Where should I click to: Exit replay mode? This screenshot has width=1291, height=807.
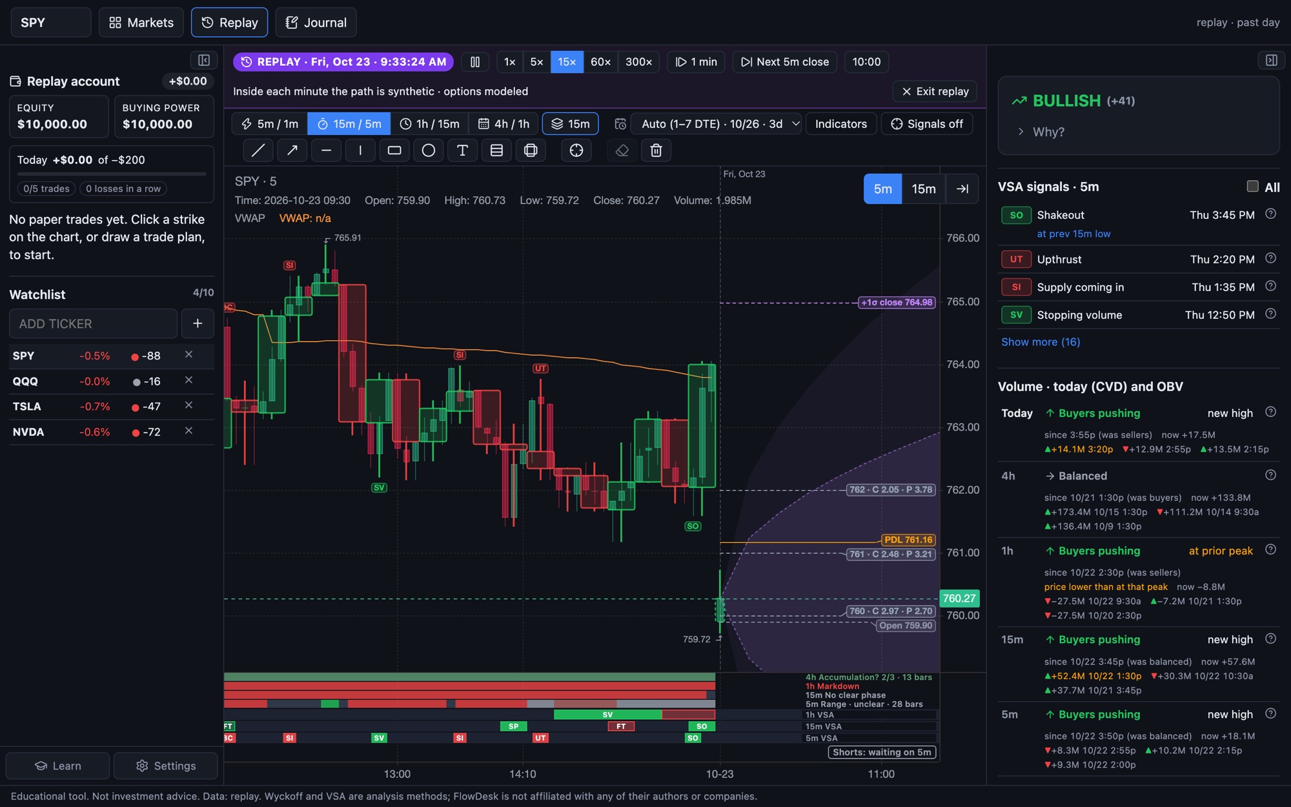[x=935, y=92]
